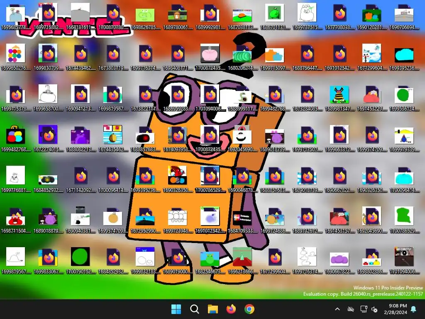Select desktop file 1686701131

point(275,17)
